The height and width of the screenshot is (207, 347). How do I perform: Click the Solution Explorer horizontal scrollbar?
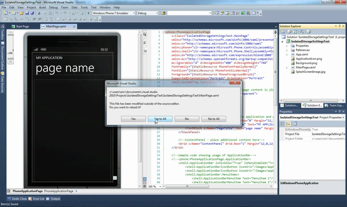click(x=311, y=101)
